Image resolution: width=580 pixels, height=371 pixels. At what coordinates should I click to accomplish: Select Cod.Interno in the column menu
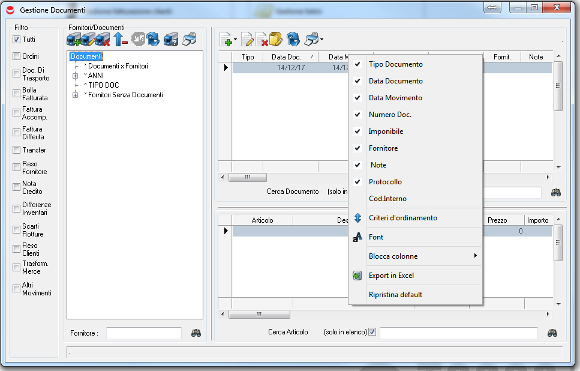[387, 199]
